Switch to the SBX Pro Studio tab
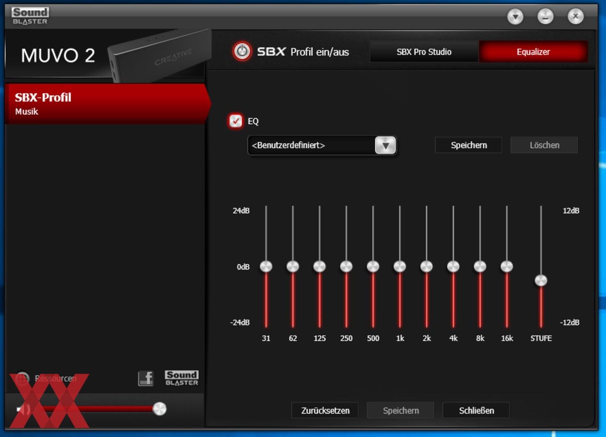 point(424,52)
